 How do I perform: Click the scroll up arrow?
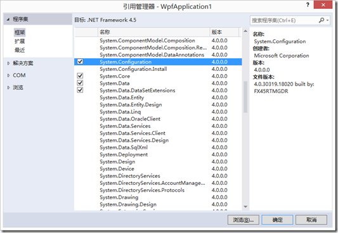[x=245, y=31]
